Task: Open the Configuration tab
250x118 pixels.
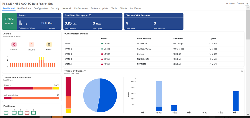Action: click(x=41, y=8)
